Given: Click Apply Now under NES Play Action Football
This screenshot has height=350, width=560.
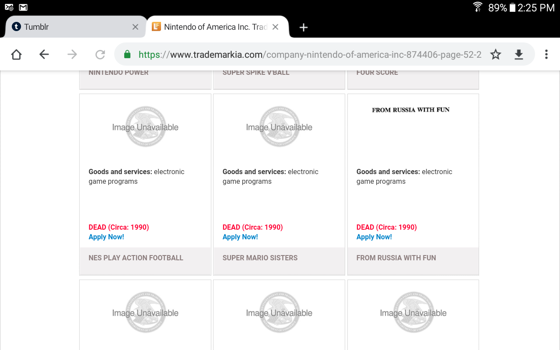Looking at the screenshot, I should [106, 237].
